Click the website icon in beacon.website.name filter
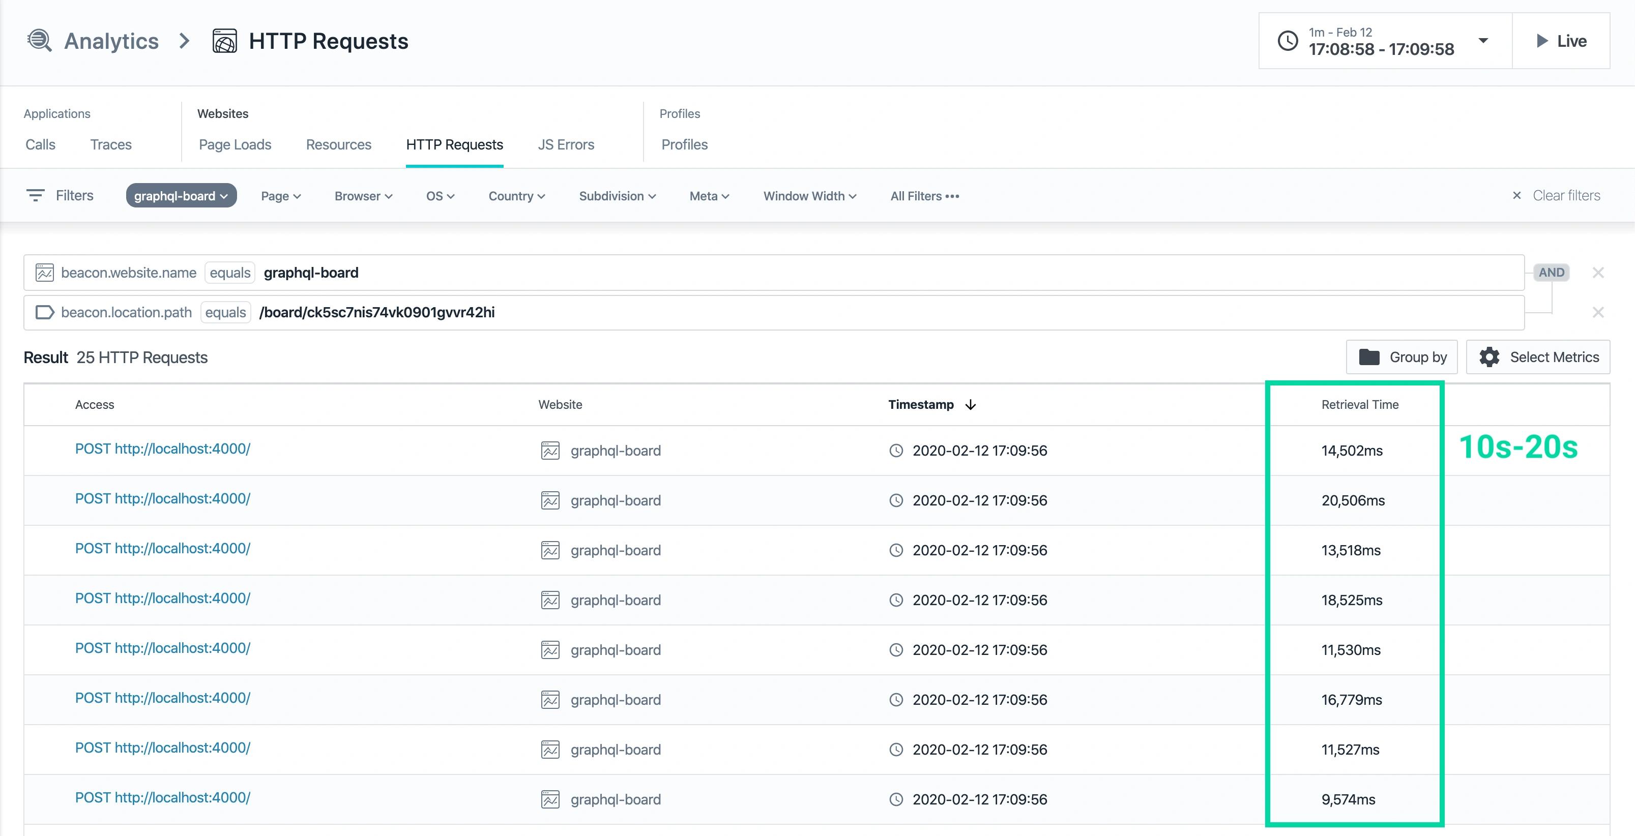The width and height of the screenshot is (1635, 836). [44, 273]
